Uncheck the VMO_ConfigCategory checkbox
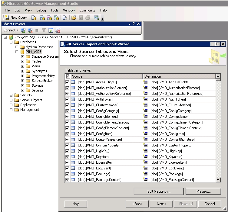 coord(67,111)
